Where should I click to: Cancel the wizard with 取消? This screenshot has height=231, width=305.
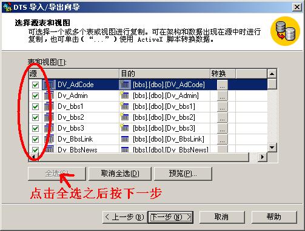click(x=222, y=217)
